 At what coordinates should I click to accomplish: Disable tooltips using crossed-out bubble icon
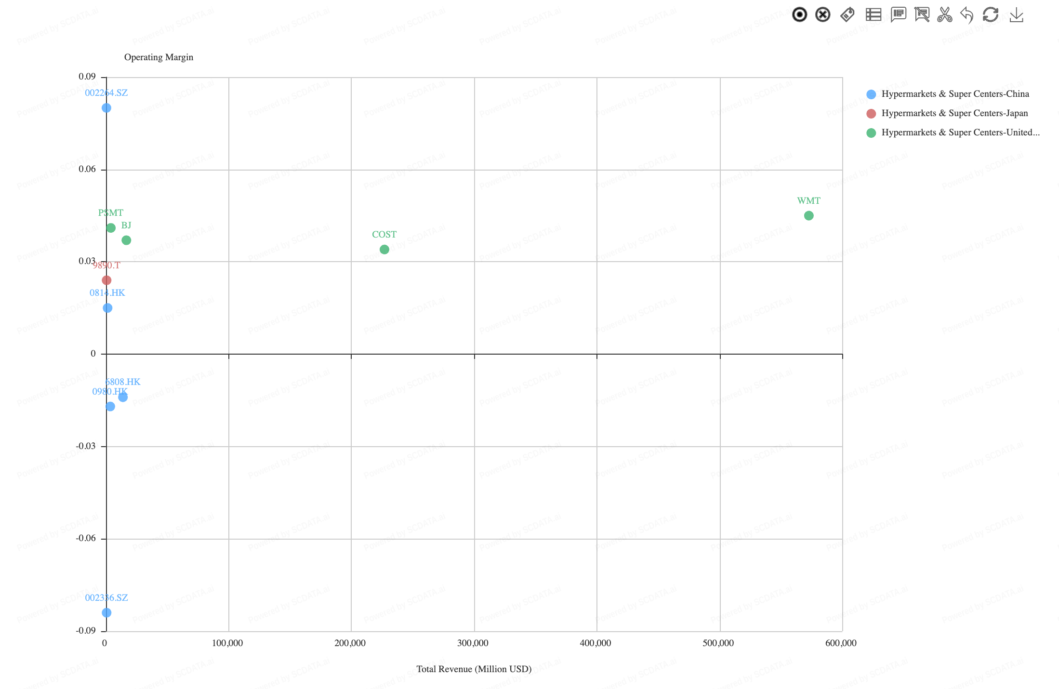[x=922, y=15]
